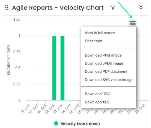Choose Print chart option
The image size is (151, 128).
tap(93, 41)
